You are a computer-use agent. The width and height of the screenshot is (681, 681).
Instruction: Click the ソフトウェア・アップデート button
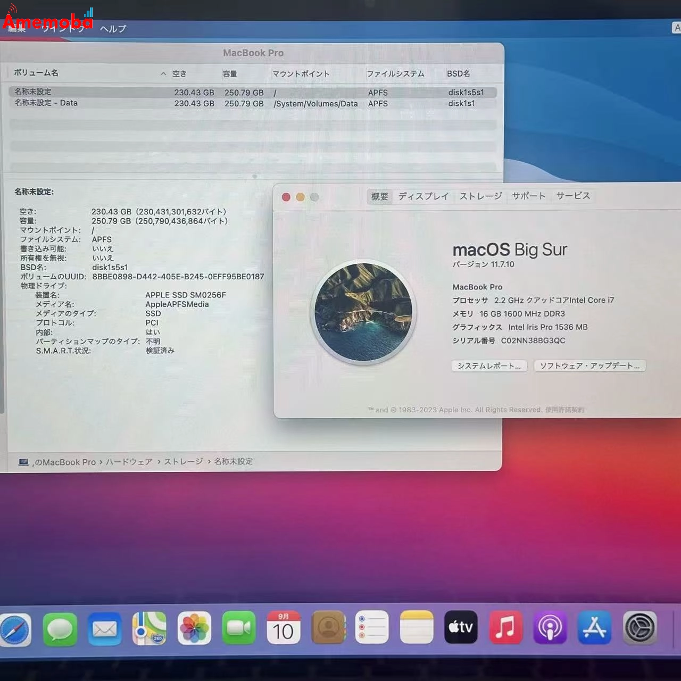(589, 366)
